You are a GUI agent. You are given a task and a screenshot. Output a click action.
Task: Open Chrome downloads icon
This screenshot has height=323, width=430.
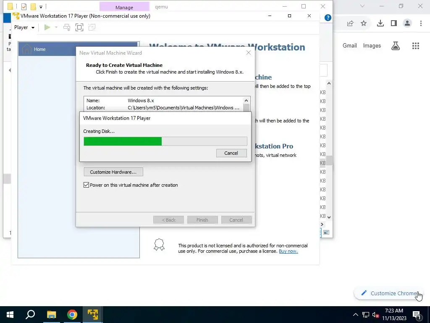(380, 24)
